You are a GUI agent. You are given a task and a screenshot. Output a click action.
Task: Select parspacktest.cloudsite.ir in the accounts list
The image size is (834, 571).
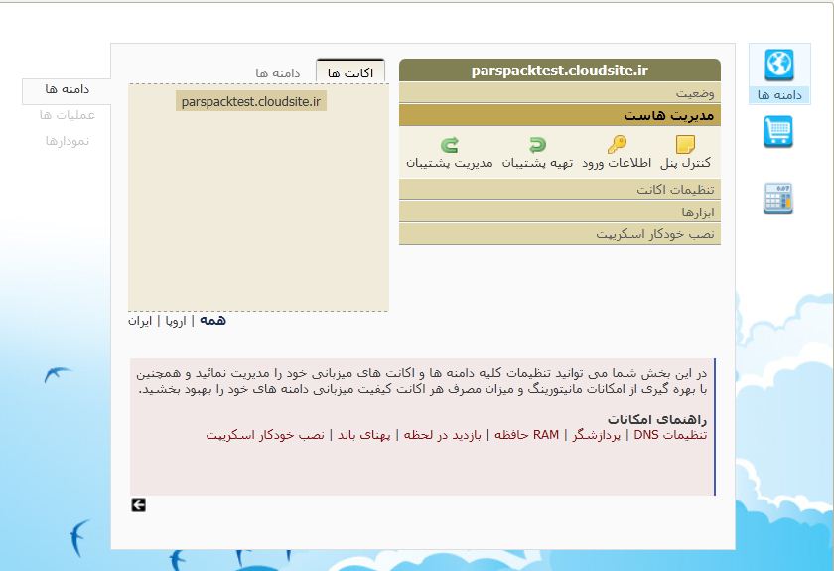(251, 101)
